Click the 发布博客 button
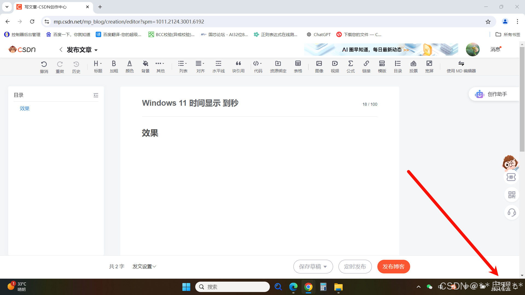The image size is (525, 295). pyautogui.click(x=393, y=266)
